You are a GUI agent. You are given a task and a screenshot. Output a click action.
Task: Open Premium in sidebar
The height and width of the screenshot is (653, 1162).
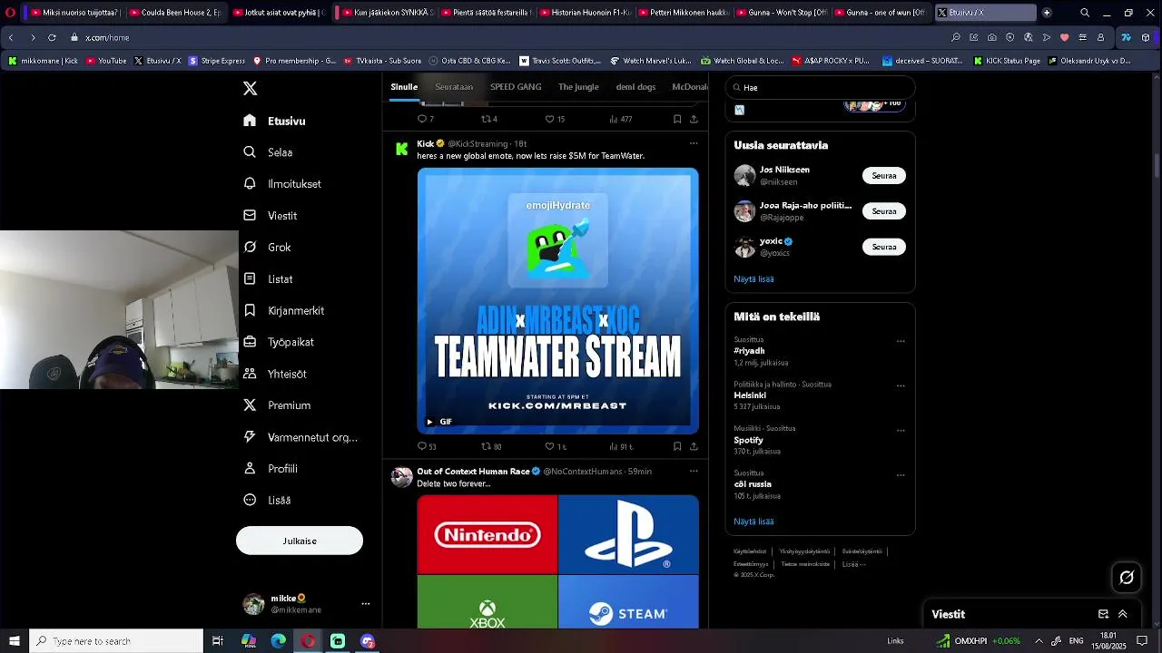click(x=277, y=405)
